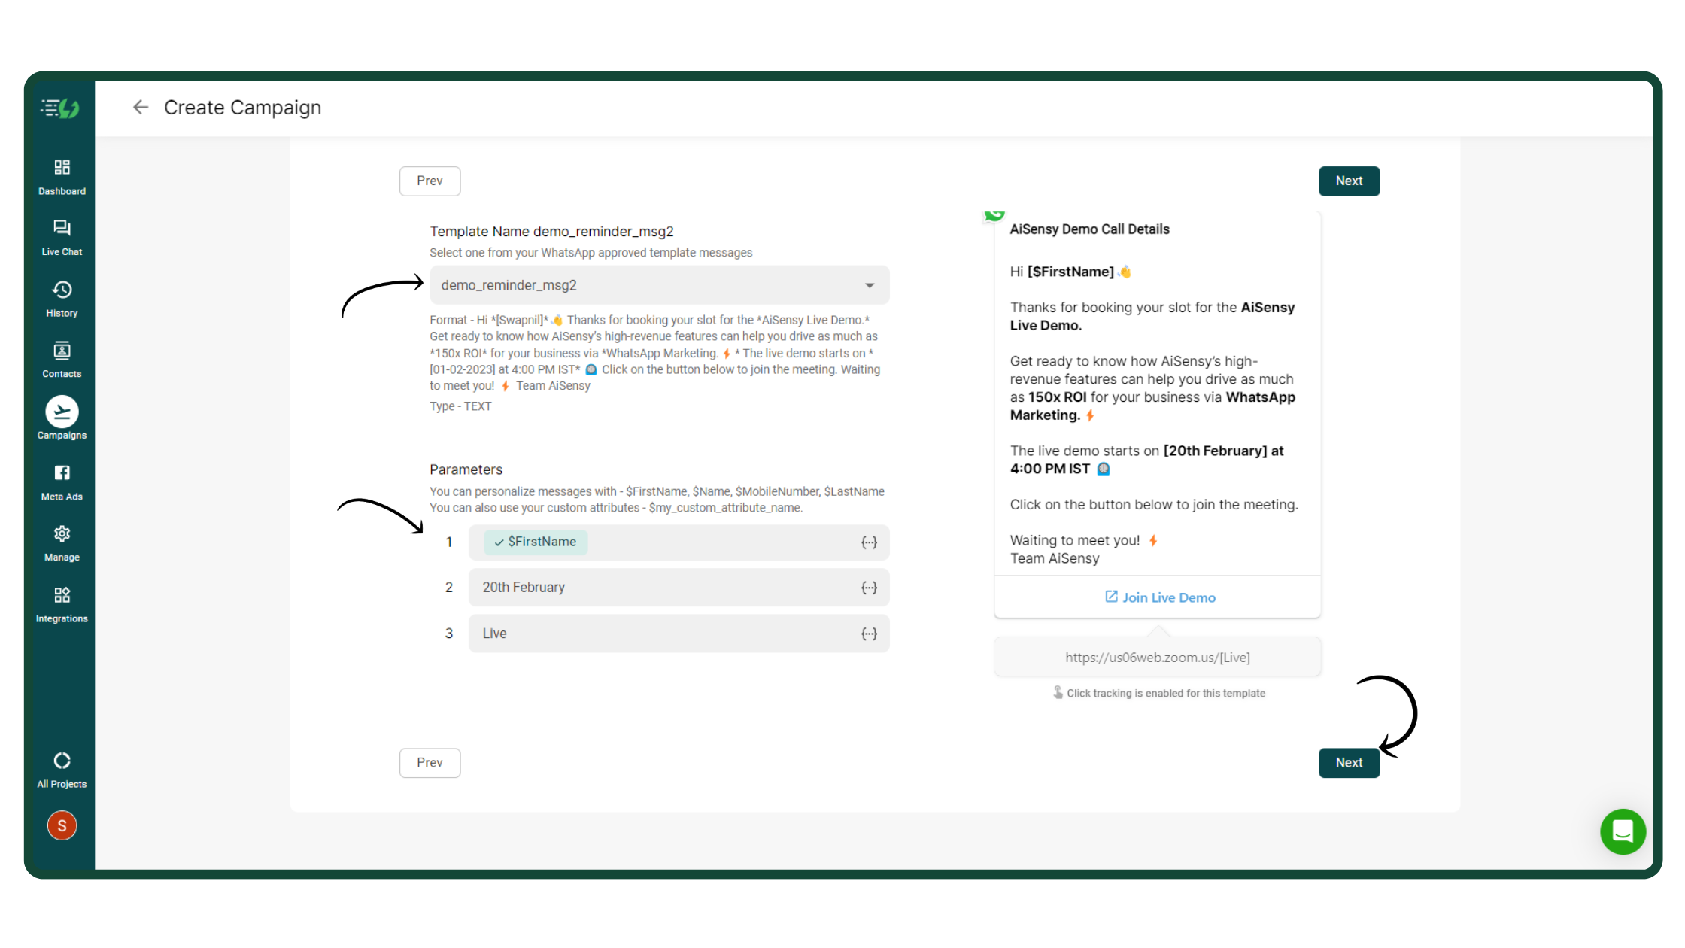
Task: Open variable picker for Live parameter
Action: 869,634
